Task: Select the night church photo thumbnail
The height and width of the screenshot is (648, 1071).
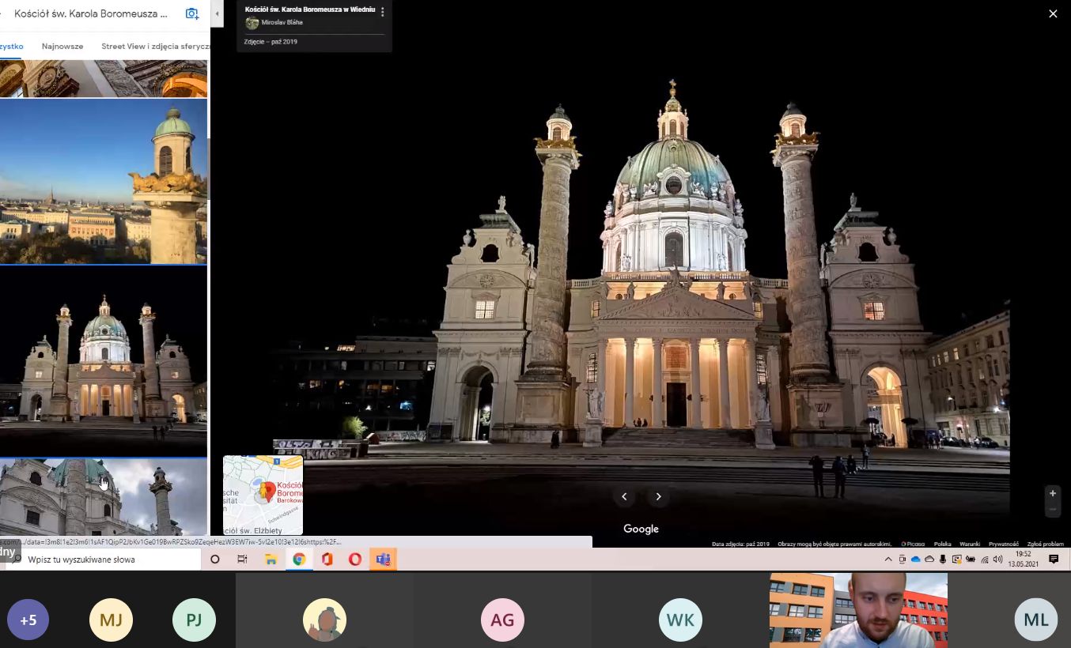Action: coord(104,361)
